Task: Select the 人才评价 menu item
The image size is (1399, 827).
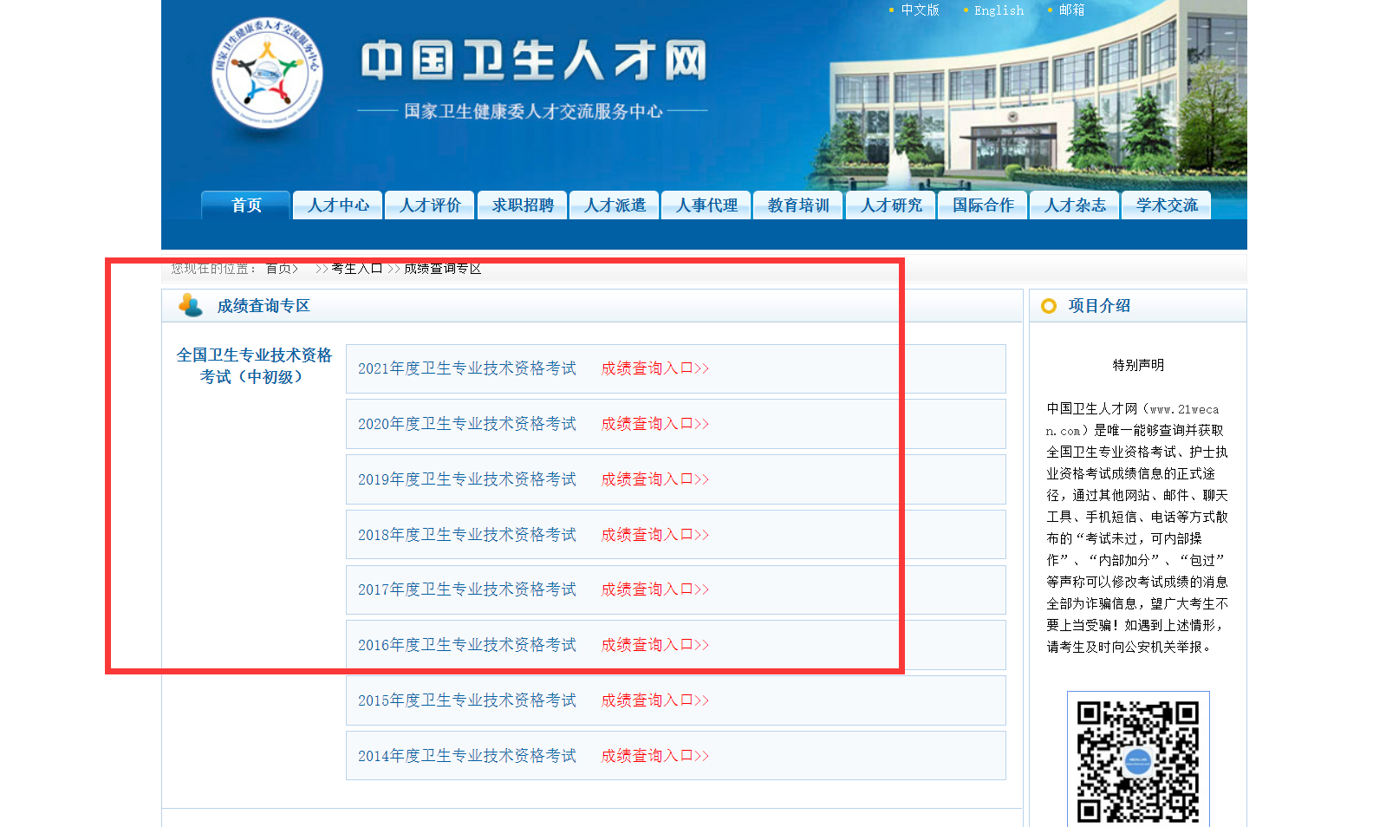Action: (430, 205)
